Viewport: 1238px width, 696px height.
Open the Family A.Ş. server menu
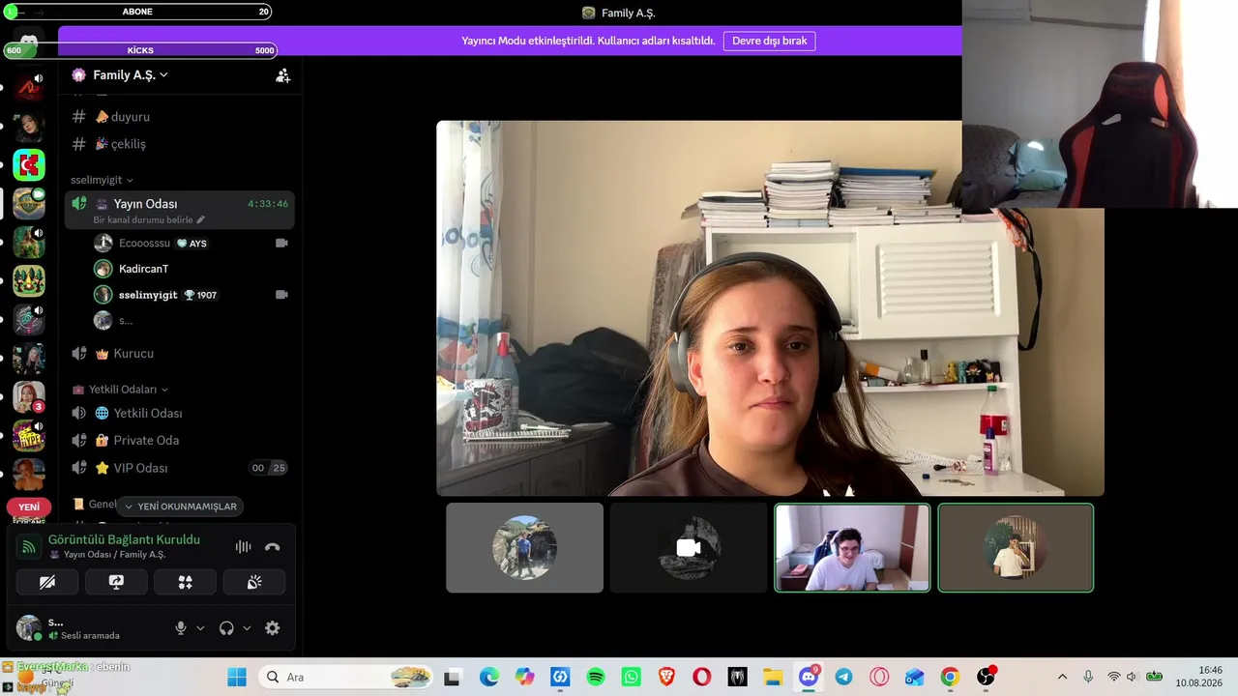131,75
